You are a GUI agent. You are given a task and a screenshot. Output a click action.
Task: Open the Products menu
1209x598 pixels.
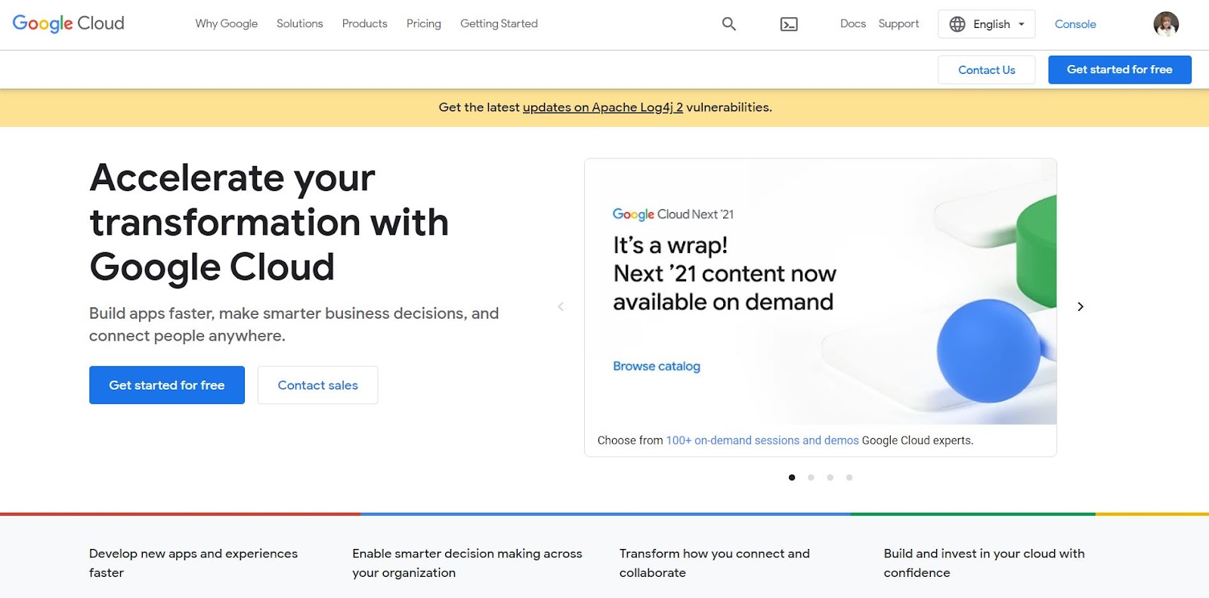point(365,24)
